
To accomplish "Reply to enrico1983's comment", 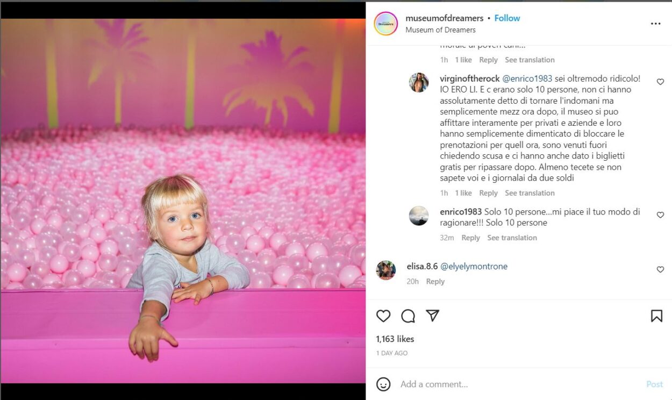I will point(470,238).
